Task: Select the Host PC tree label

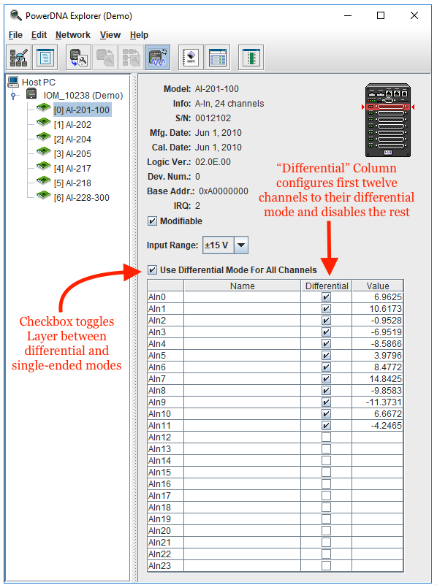Action: [x=39, y=82]
